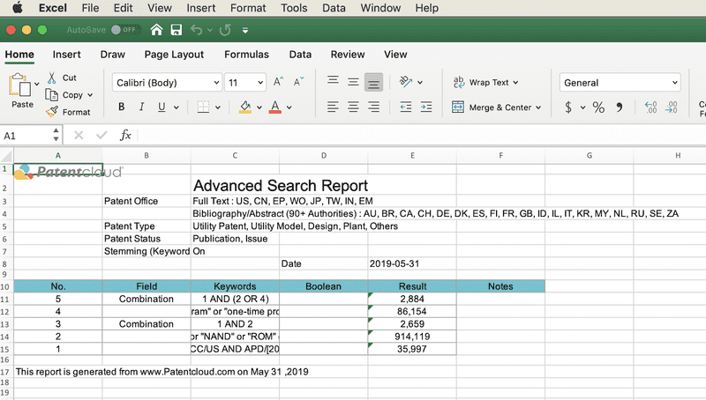Viewport: 706px width, 400px height.
Task: Increase font size with the larger A icon
Action: [x=278, y=82]
